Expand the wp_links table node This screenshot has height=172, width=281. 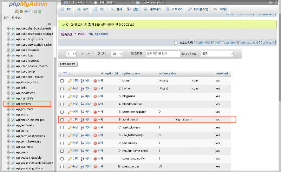(x=8, y=88)
